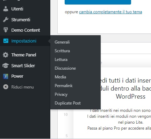Choose Duplicate Post from the submenu

click(x=68, y=103)
